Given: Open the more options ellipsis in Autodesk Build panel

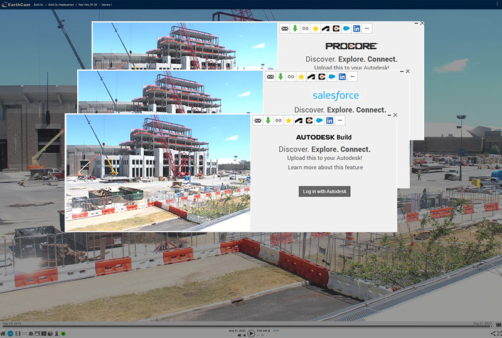Looking at the screenshot, I should click(339, 120).
